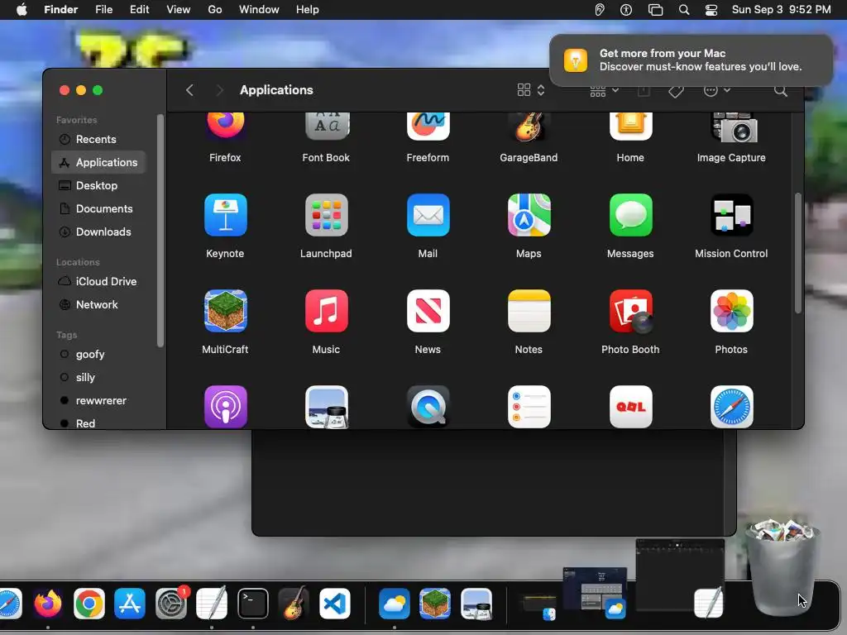Open Google Chrome from the Dock
847x635 pixels.
point(89,603)
